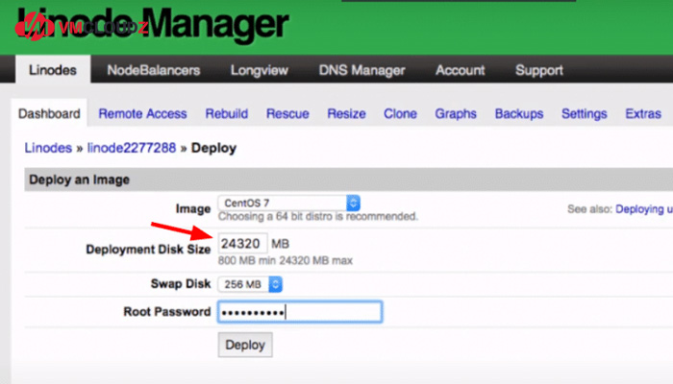The image size is (673, 384).
Task: Click the linode2277288 breadcrumb link
Action: tap(132, 148)
